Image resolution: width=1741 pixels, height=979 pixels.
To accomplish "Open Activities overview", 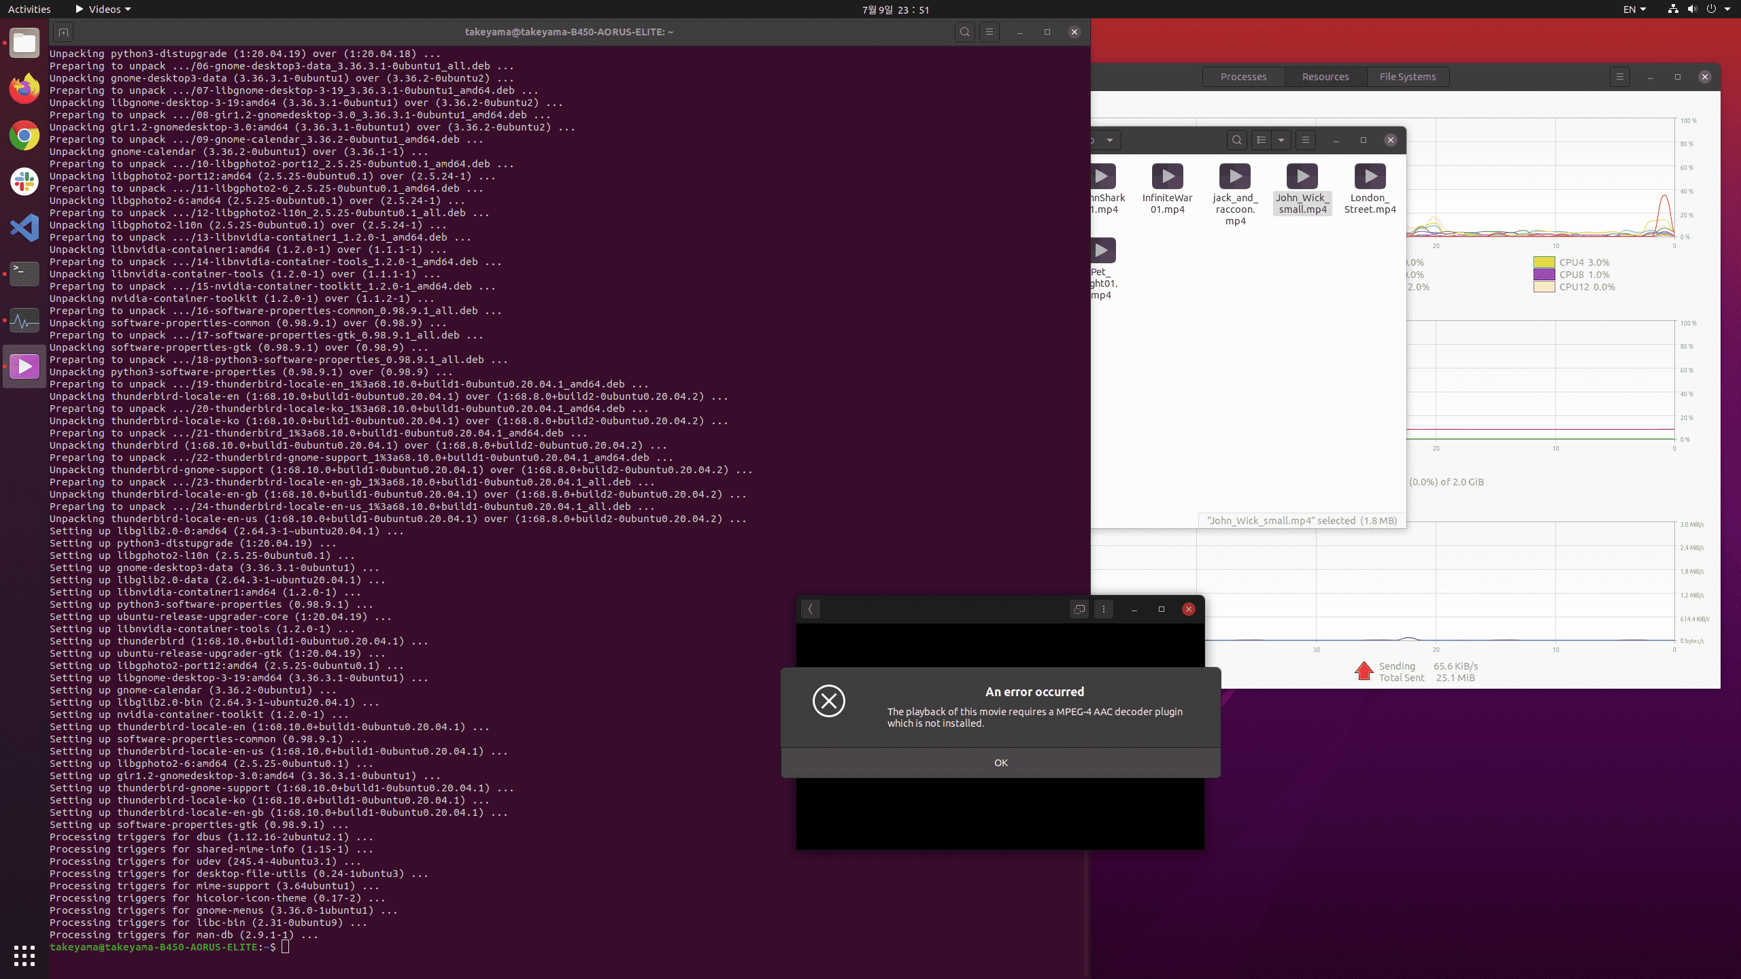I will tap(29, 10).
